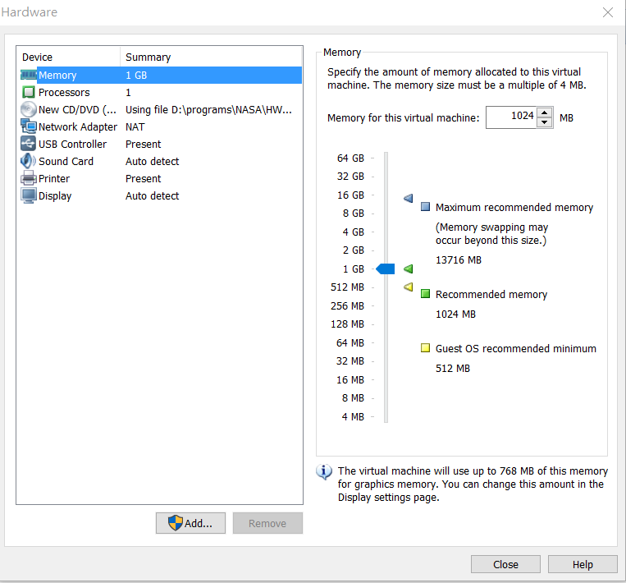Image resolution: width=626 pixels, height=583 pixels.
Task: Click the info icon beside graphics memory note
Action: pyautogui.click(x=324, y=472)
